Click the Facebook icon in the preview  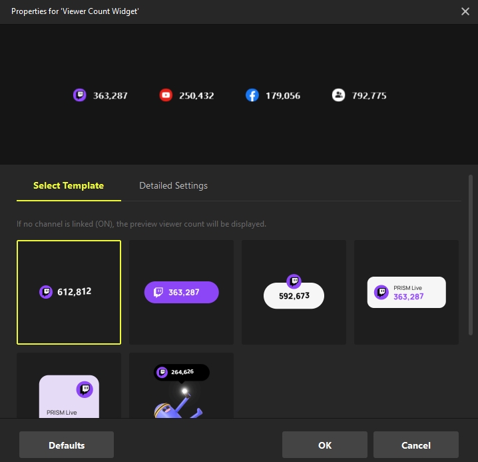[252, 95]
